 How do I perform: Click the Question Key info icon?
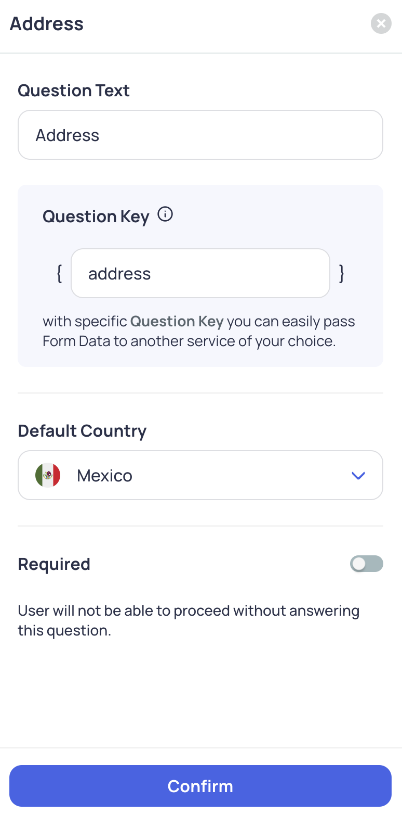tap(165, 214)
